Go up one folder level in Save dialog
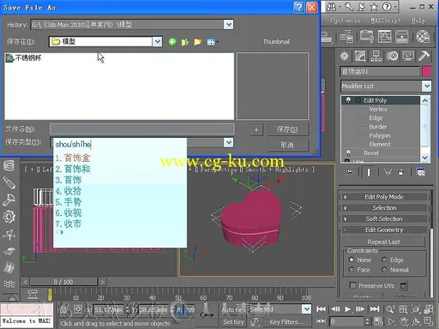Screen dimensions: 439x329 point(185,42)
